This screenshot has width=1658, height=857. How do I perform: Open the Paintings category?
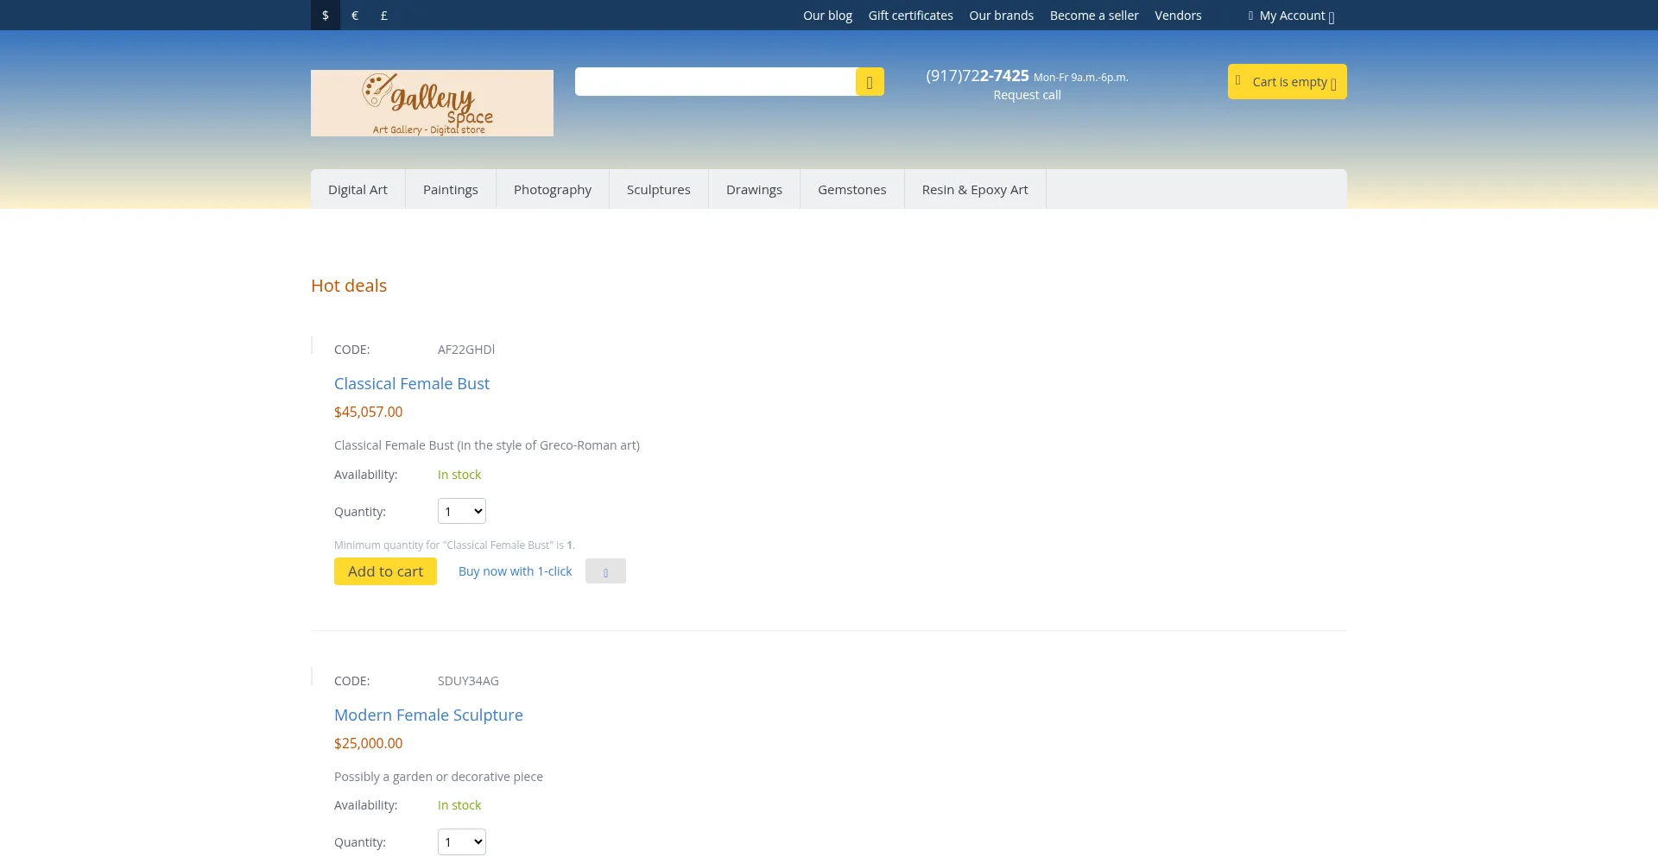(450, 190)
